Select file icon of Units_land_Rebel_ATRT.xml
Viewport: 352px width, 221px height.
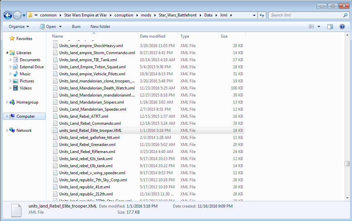[x=55, y=116]
